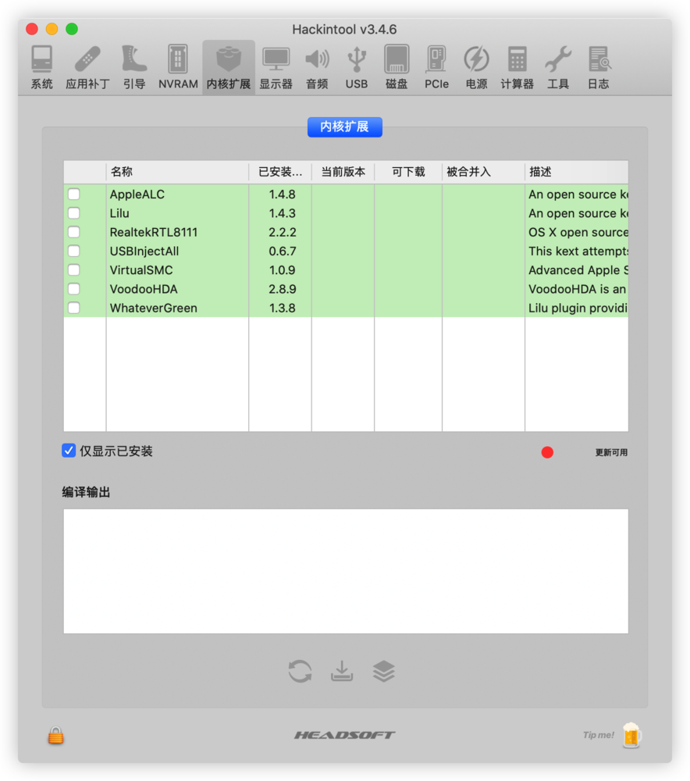This screenshot has height=781, width=690.
Task: Click the 'OS X open source' description
Action: (578, 232)
